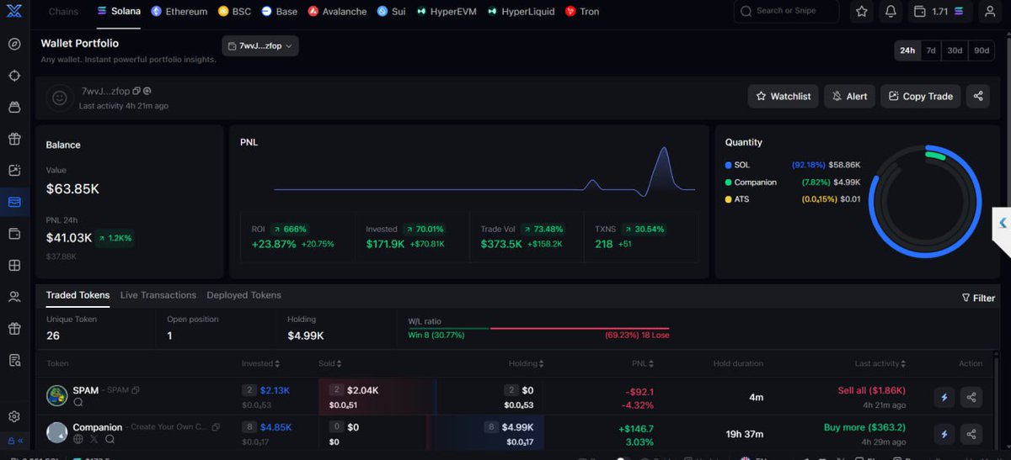This screenshot has width=1011, height=460.
Task: Click the share icon in Companion row
Action: (x=971, y=434)
